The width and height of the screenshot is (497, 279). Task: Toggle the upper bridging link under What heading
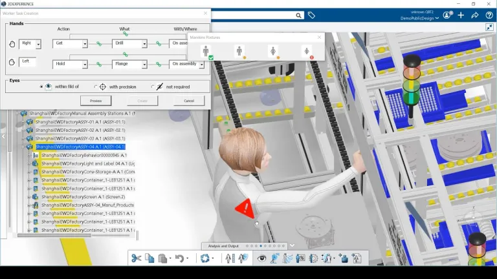(x=126, y=34)
